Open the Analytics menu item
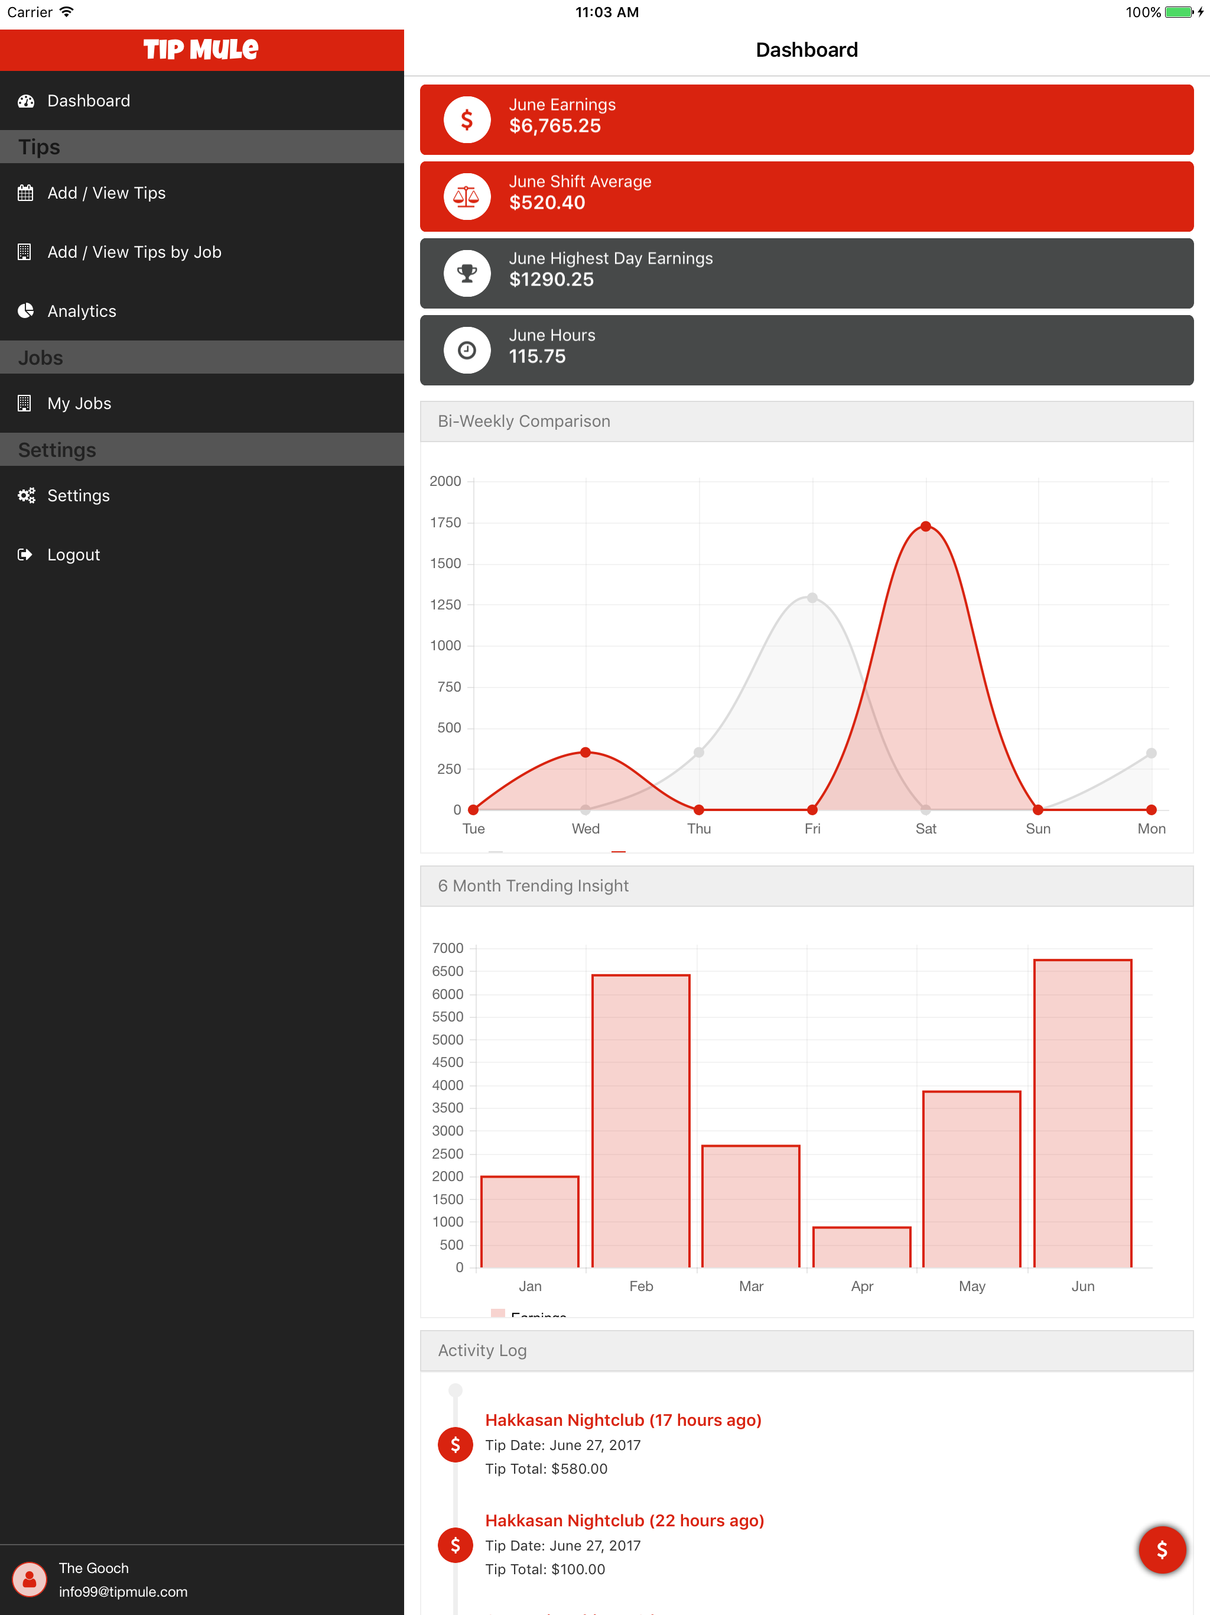This screenshot has height=1615, width=1210. [82, 311]
